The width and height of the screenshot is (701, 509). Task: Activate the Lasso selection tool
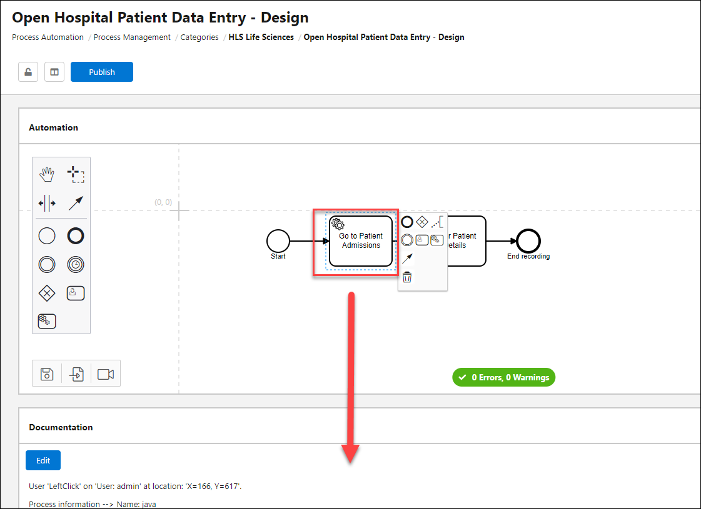click(76, 174)
